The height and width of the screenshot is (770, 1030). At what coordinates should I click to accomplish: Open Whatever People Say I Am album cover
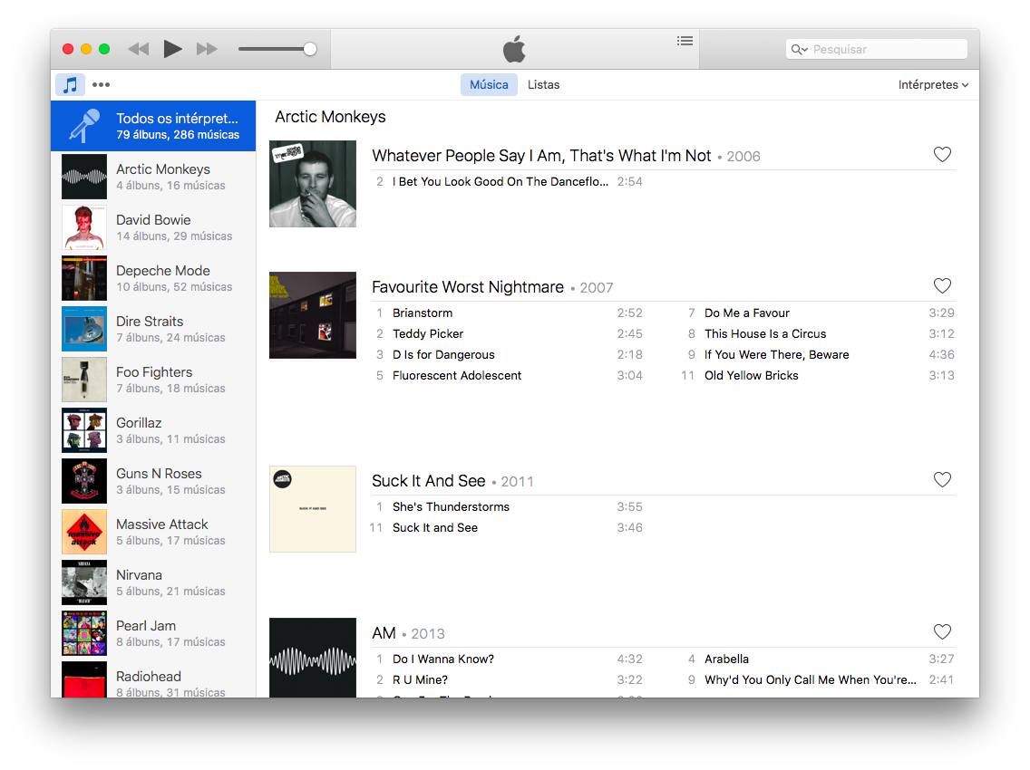[x=313, y=184]
